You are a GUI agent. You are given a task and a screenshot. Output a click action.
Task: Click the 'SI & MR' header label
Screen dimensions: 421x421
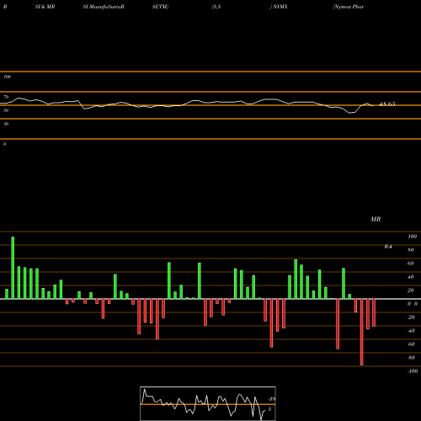(x=45, y=7)
